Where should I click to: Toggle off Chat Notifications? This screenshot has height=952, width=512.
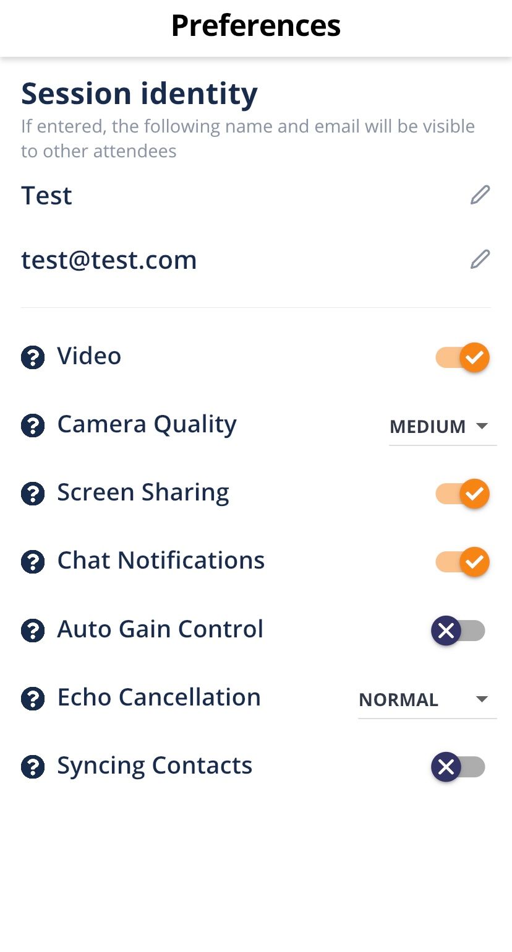(463, 562)
